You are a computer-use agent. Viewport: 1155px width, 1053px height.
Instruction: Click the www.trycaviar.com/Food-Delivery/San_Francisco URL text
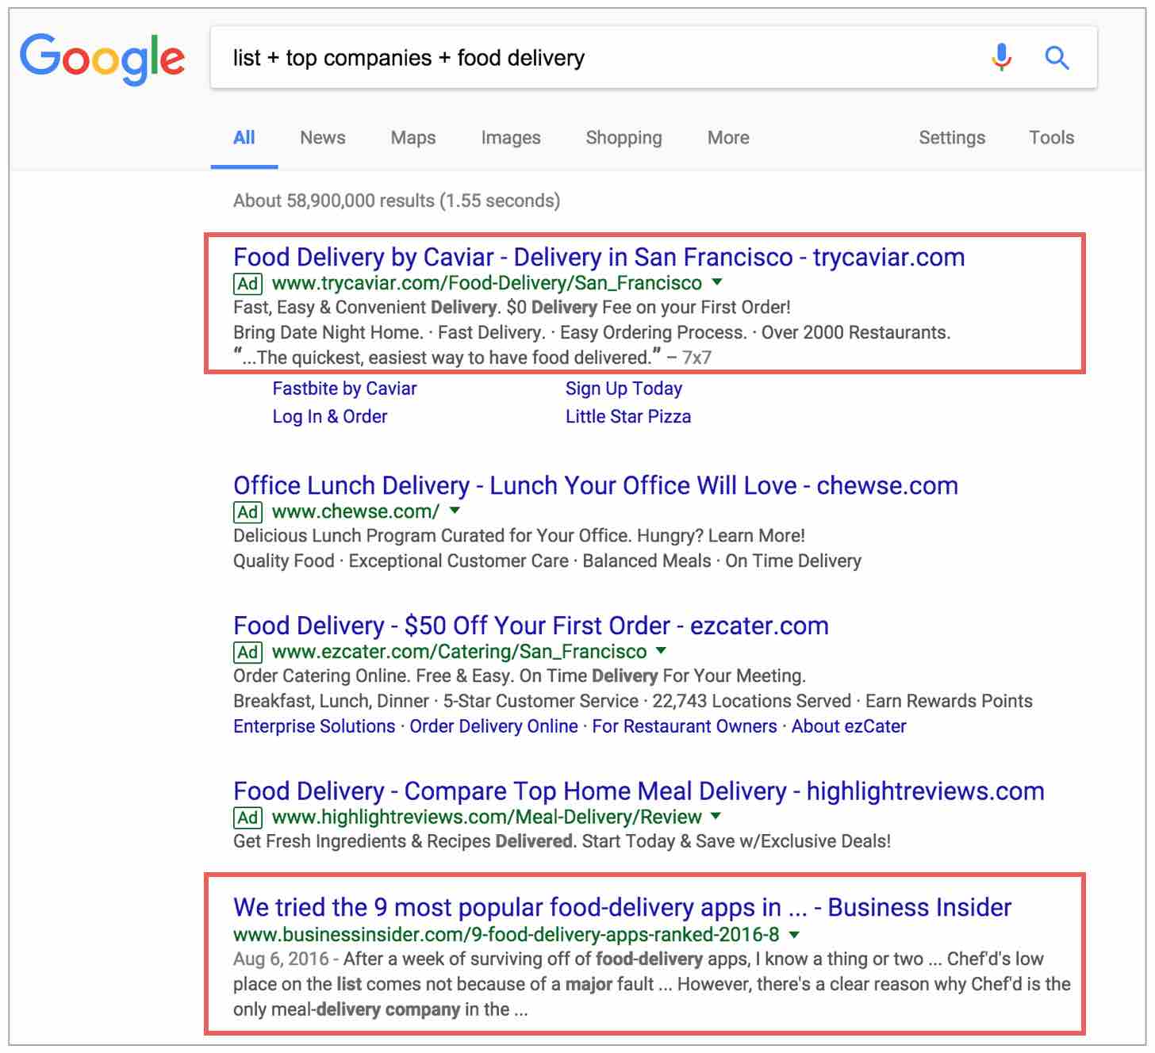487,283
